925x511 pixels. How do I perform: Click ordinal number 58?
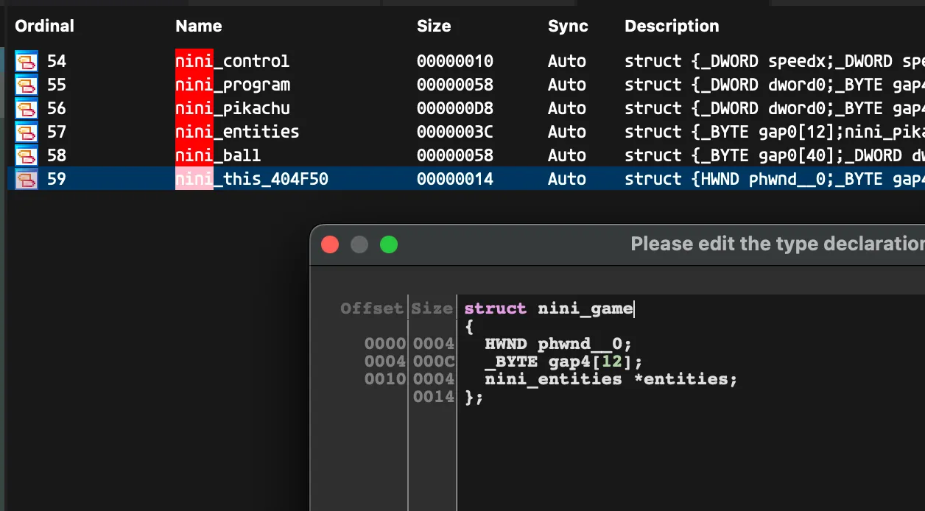click(57, 155)
